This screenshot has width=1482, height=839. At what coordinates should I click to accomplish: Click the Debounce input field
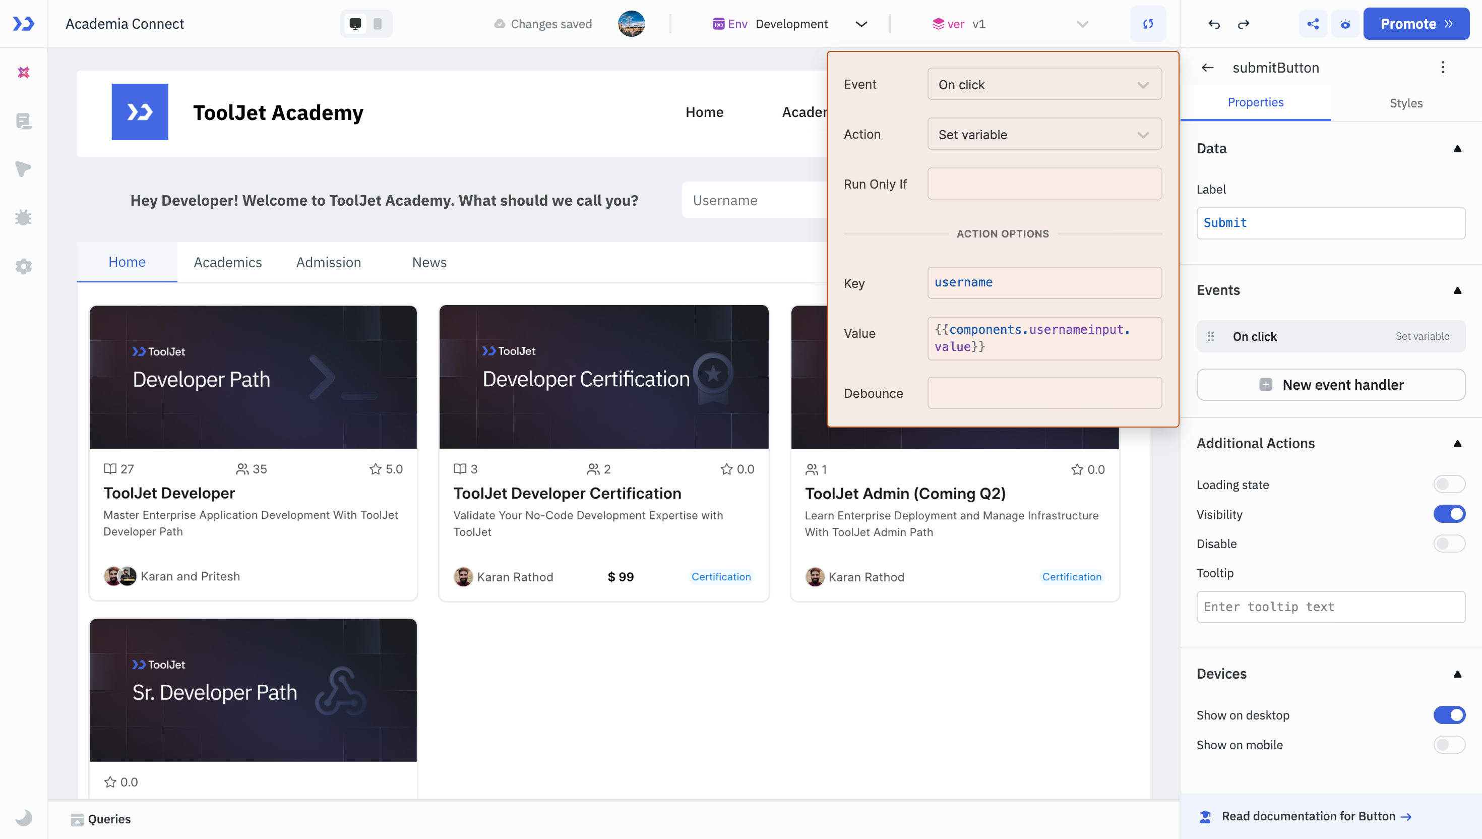[x=1043, y=393]
